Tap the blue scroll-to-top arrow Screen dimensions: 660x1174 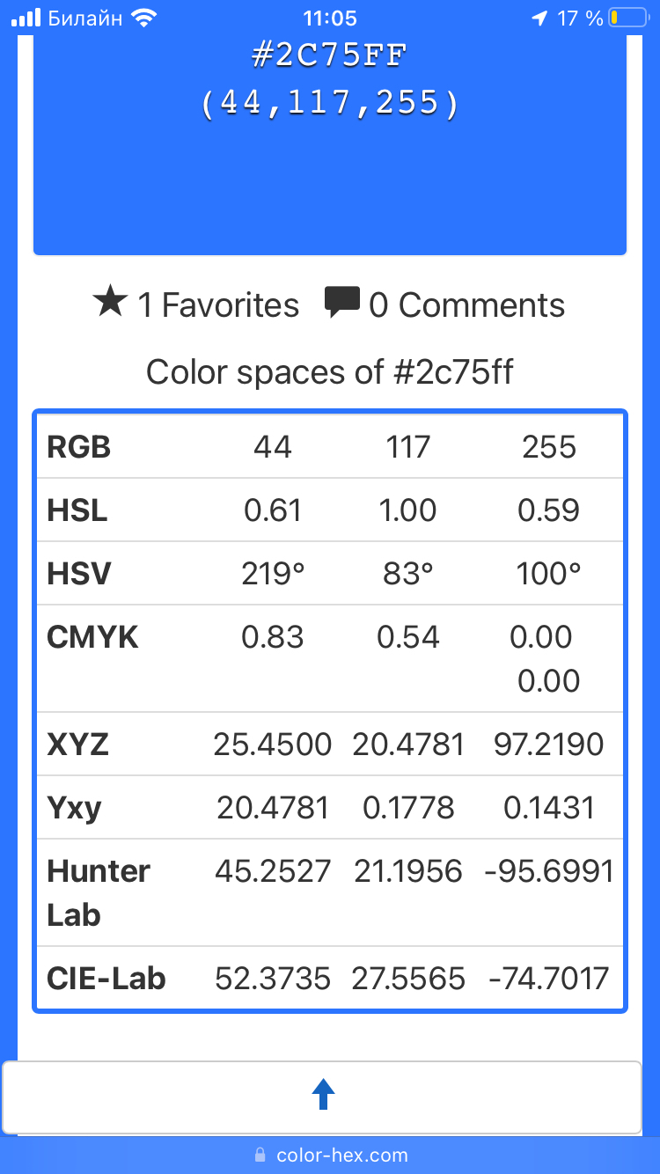pyautogui.click(x=324, y=1096)
